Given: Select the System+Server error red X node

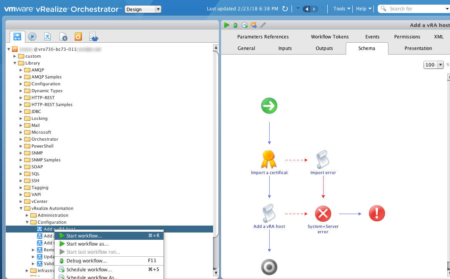Looking at the screenshot, I should (x=323, y=214).
